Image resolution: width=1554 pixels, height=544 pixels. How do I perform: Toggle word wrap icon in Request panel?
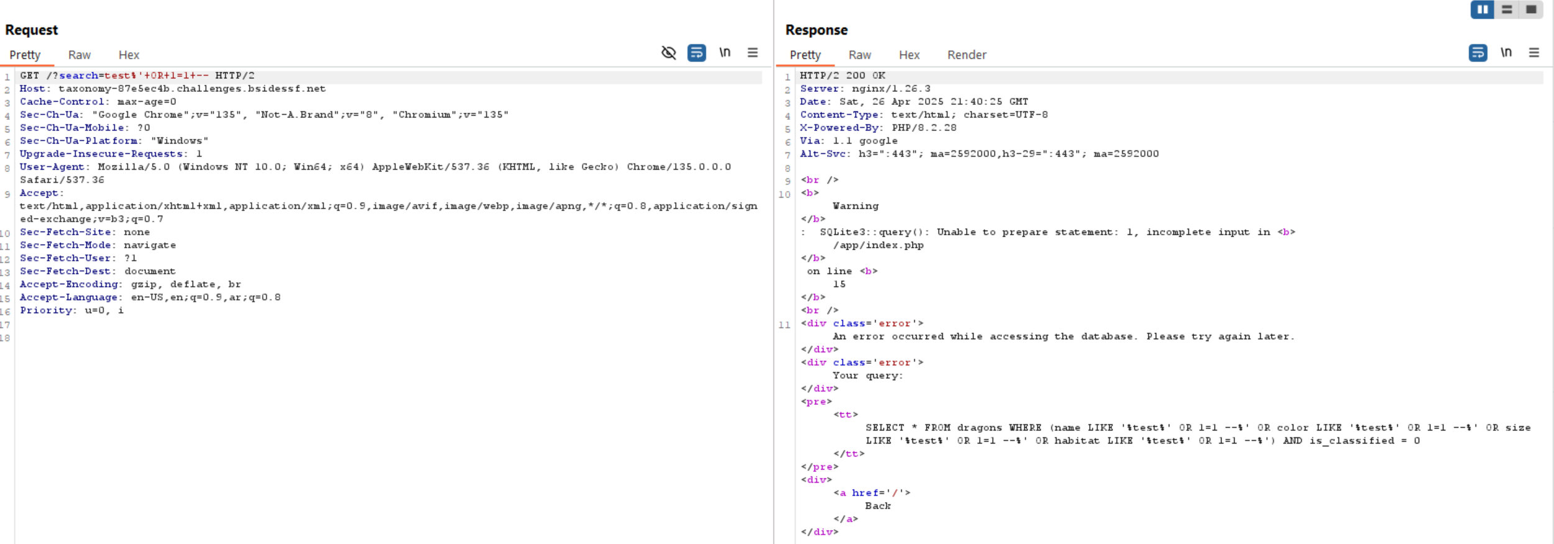(696, 53)
